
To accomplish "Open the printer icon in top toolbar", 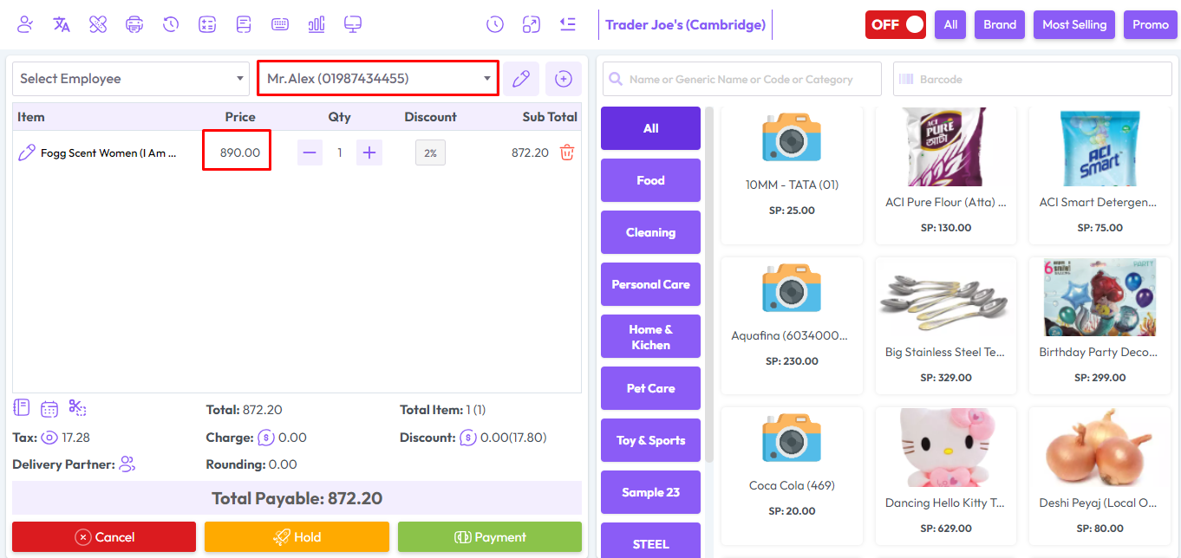I will pos(134,24).
